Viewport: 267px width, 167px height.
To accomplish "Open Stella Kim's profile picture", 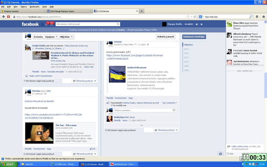I will coord(110,119).
